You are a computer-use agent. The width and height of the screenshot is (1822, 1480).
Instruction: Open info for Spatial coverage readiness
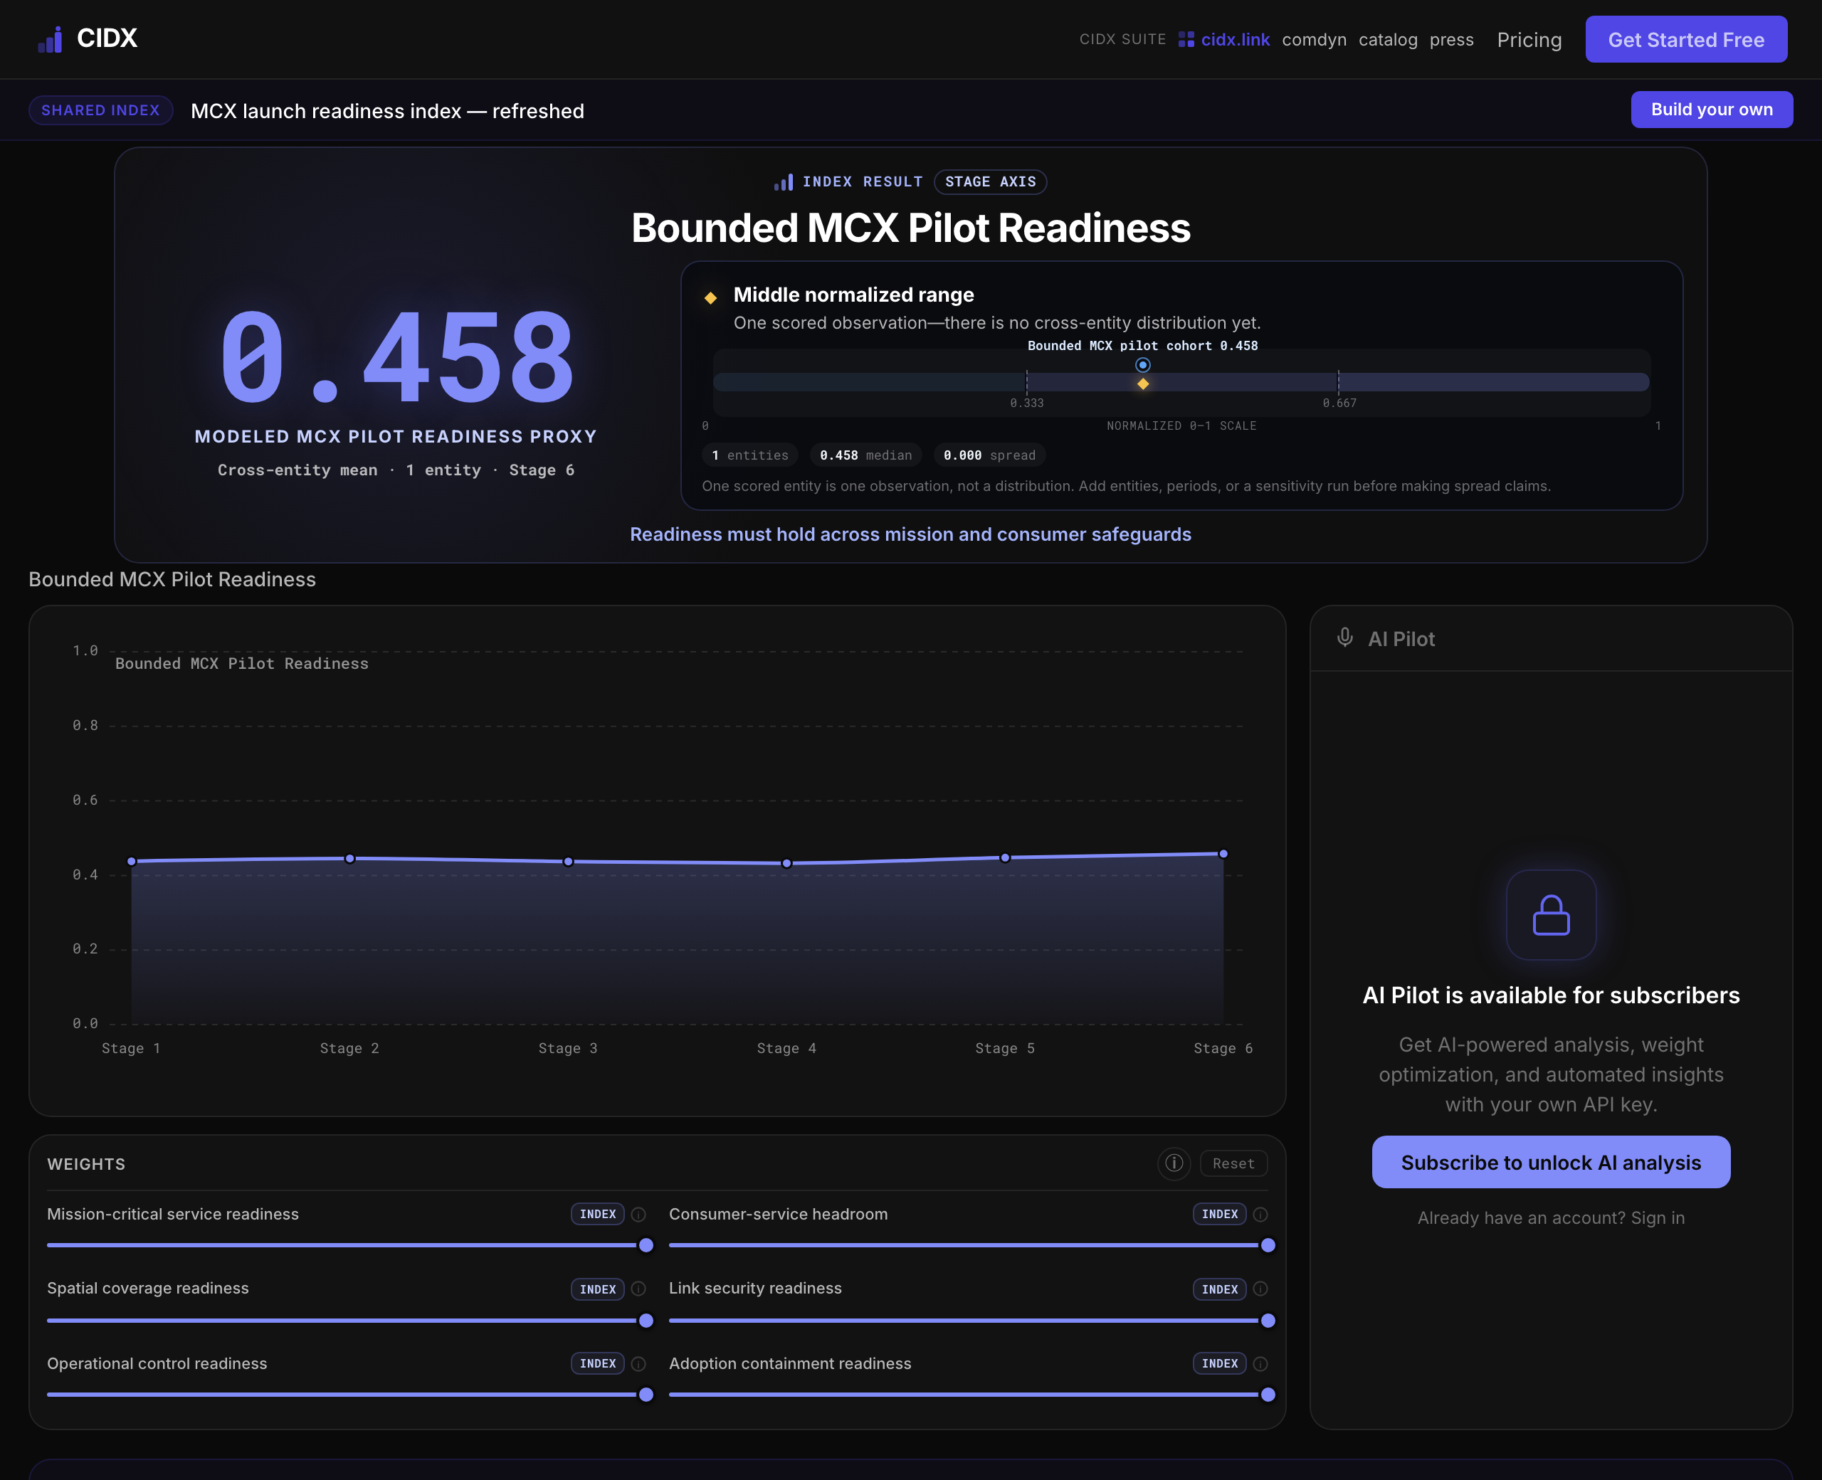638,1289
